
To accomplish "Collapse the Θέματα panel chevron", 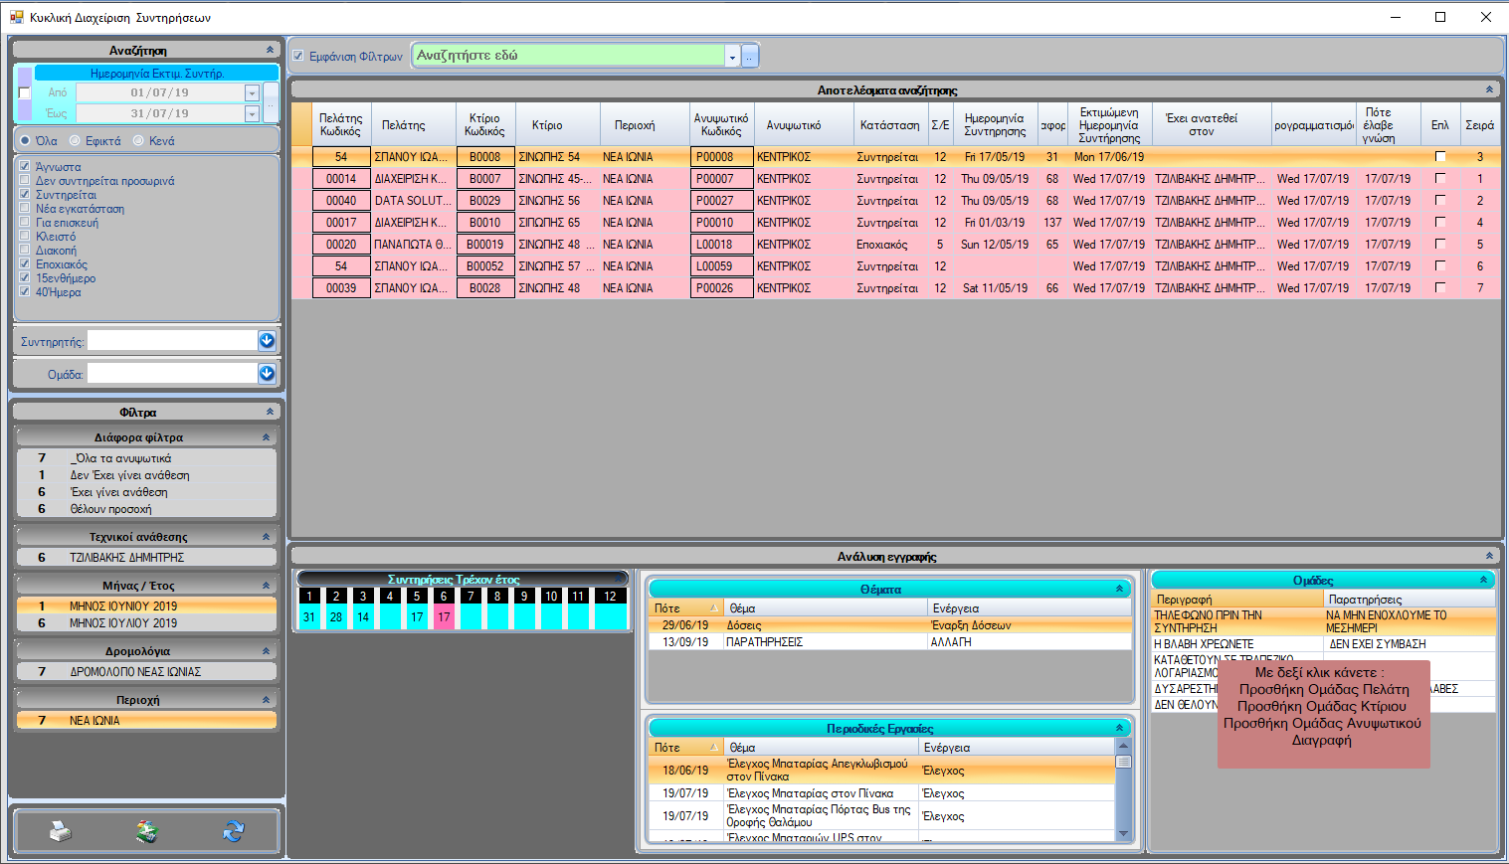I will 1119,590.
